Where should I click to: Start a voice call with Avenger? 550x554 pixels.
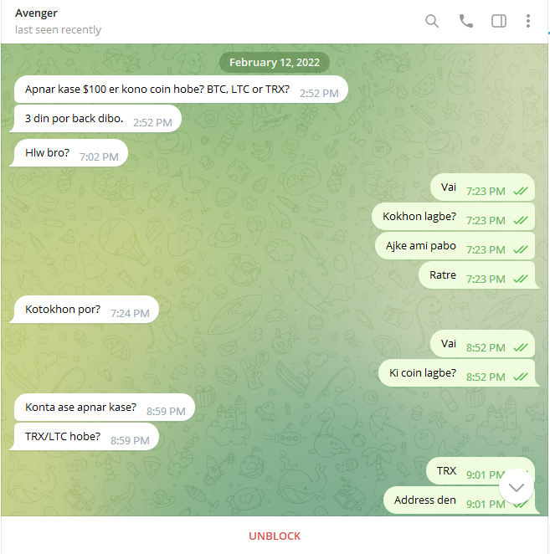(x=465, y=21)
